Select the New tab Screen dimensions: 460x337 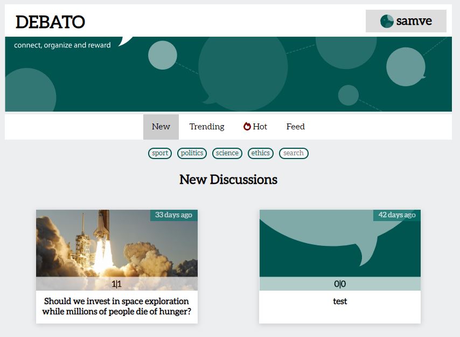point(161,127)
